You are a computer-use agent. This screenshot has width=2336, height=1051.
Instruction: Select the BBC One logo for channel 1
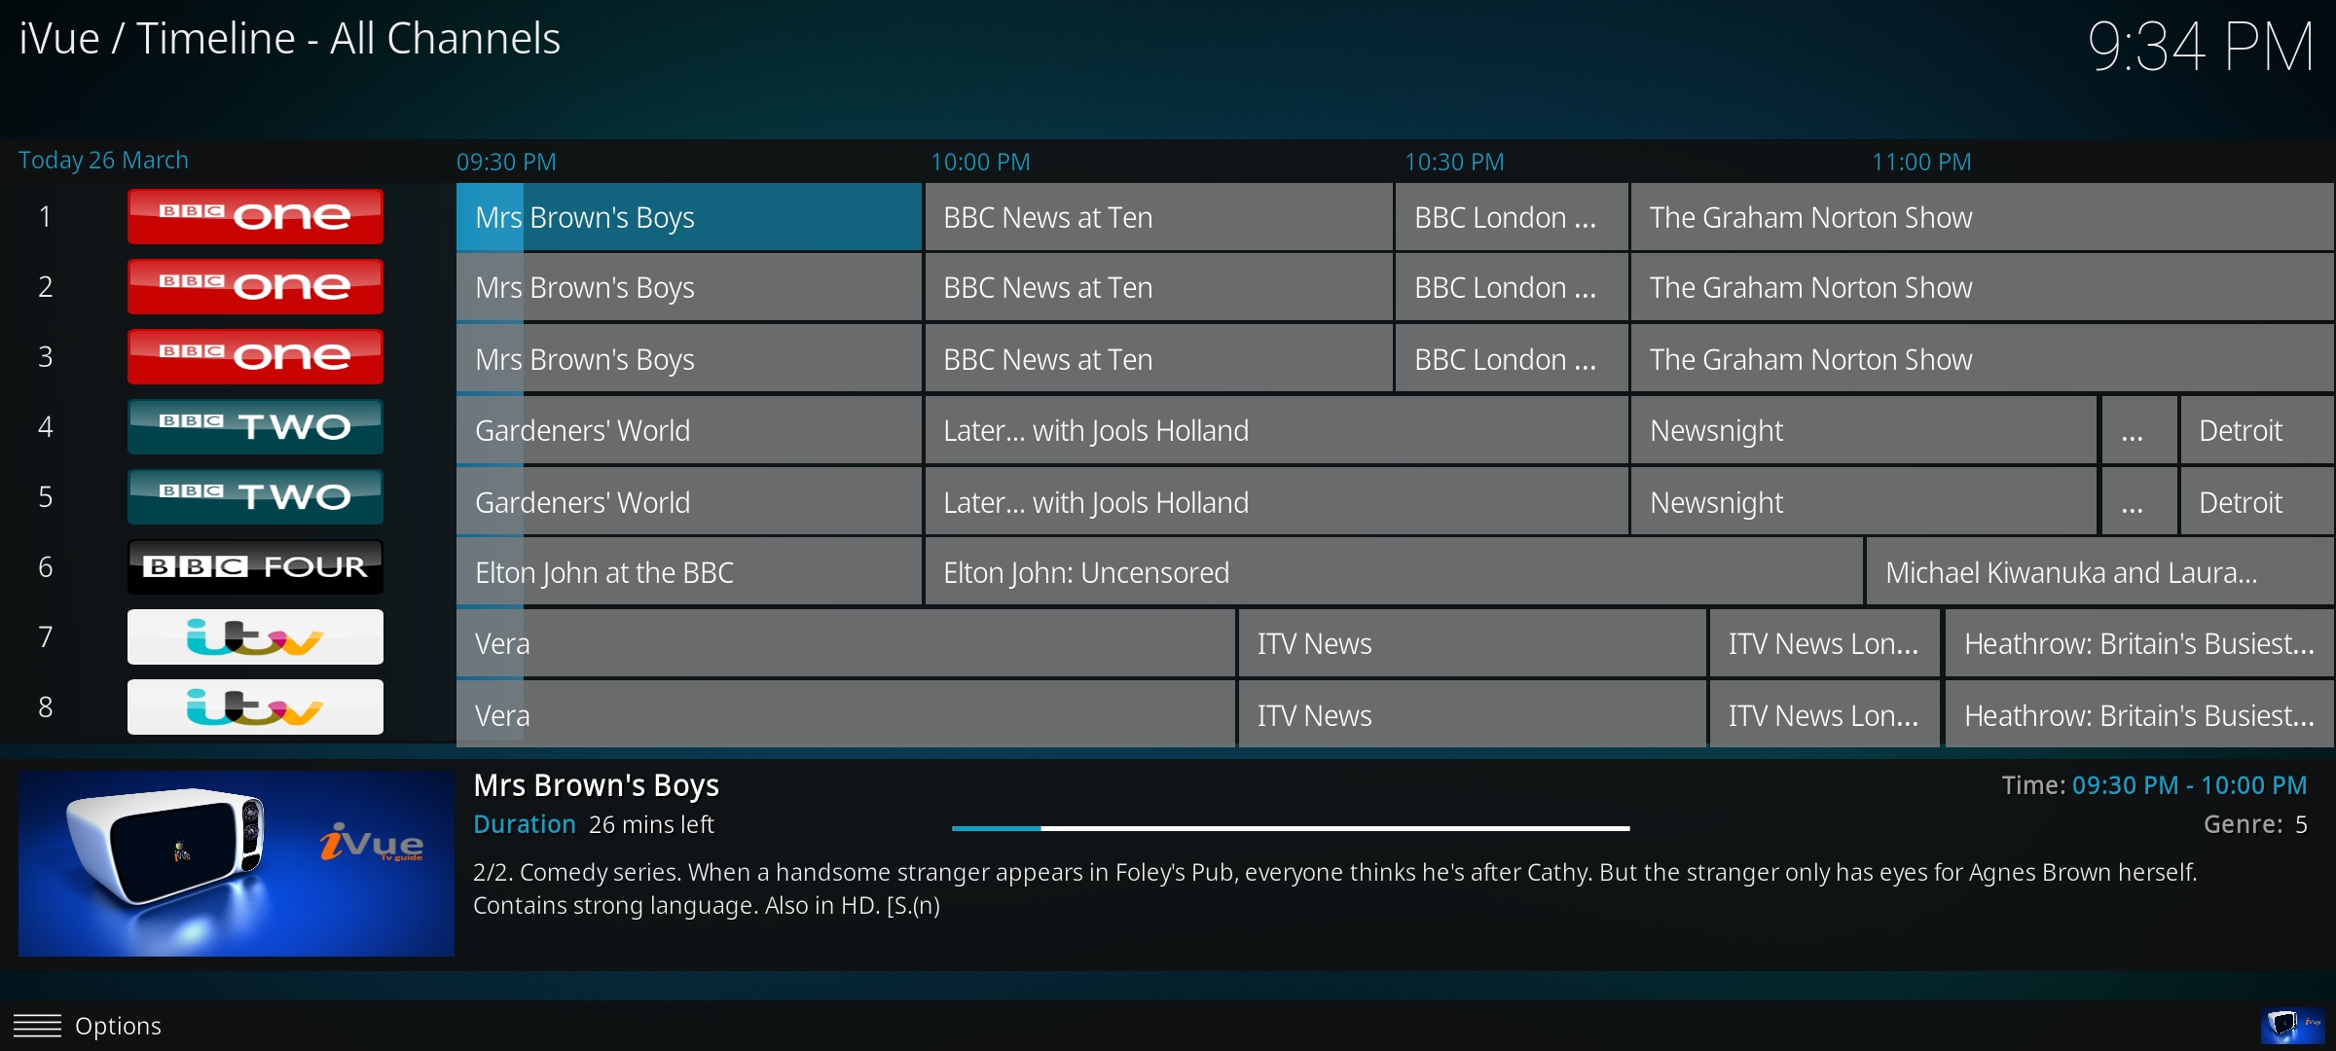255,216
